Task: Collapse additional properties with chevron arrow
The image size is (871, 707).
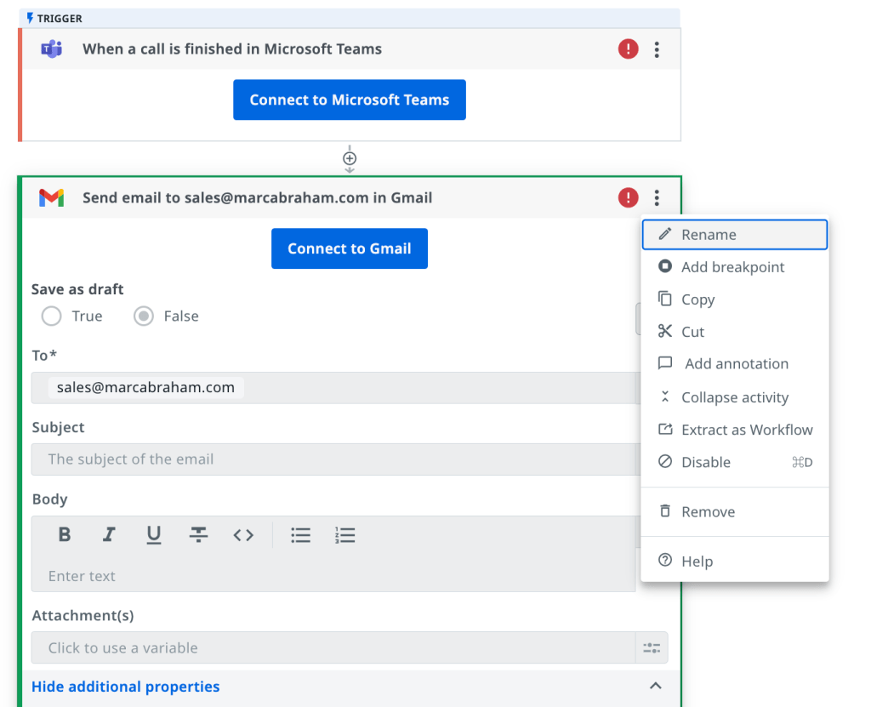Action: 655,687
